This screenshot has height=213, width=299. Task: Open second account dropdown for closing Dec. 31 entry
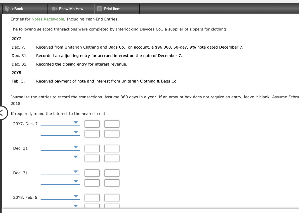(x=60, y=182)
